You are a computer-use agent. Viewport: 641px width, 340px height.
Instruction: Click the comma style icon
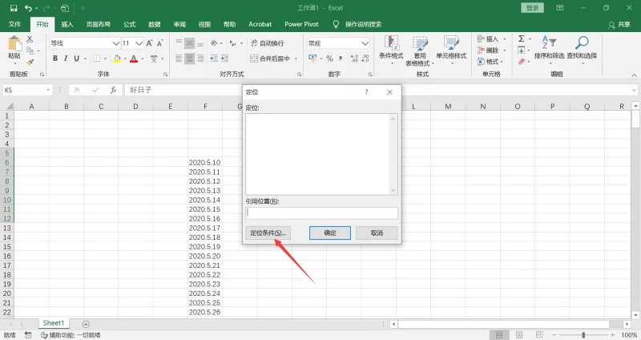340,59
